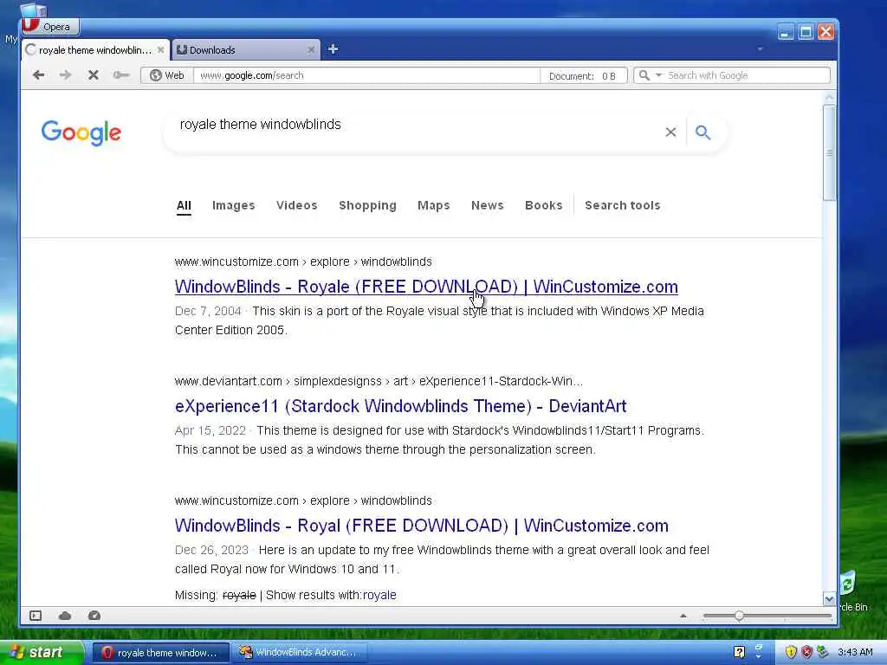This screenshot has width=887, height=665.
Task: Open Search tools options
Action: coord(622,206)
